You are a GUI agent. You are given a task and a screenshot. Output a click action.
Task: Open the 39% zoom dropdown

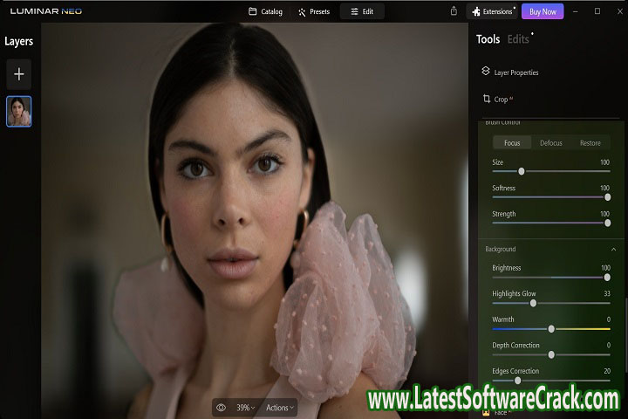click(x=245, y=408)
